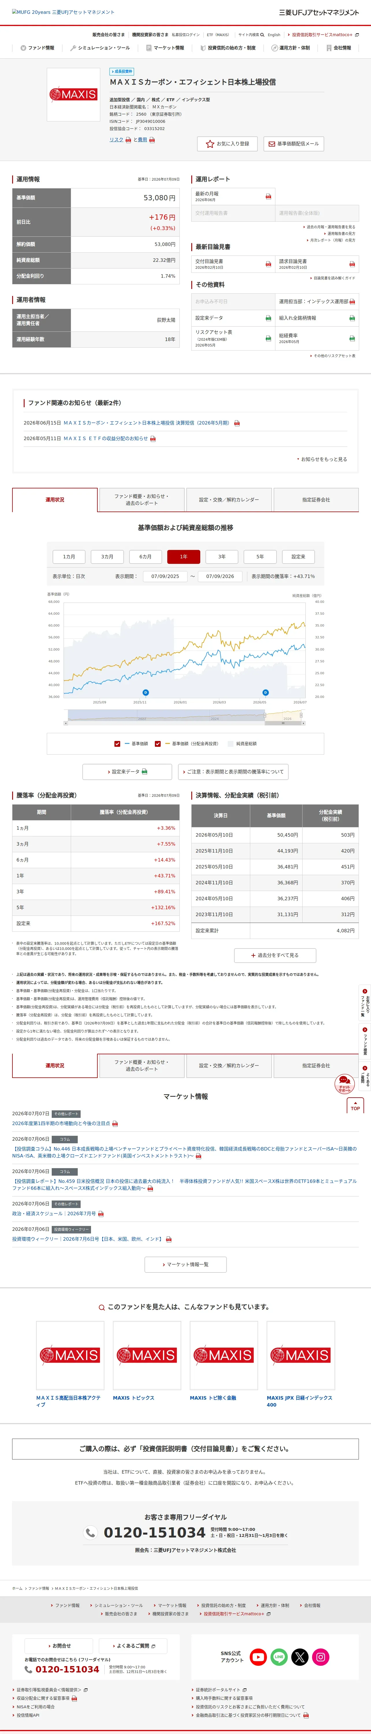Click the お気に入り登録 favorite button
Screen dimensions: 371x1734
pyautogui.click(x=228, y=144)
